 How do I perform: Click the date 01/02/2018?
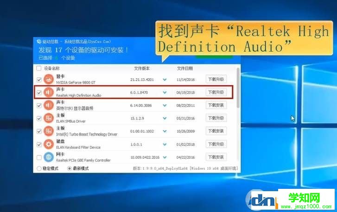185,144
